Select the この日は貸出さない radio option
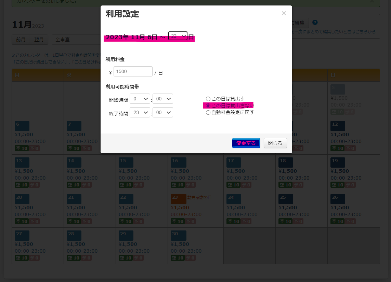Screen dimensions: 391x282 click(x=208, y=106)
